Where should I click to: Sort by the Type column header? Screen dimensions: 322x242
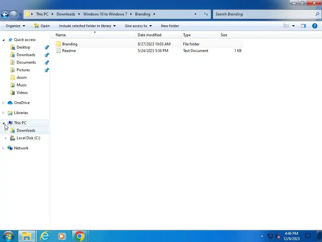tap(187, 35)
